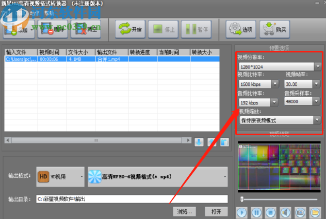The image size is (326, 219).
Task: Click the 浏览... browse button
Action: tap(185, 211)
